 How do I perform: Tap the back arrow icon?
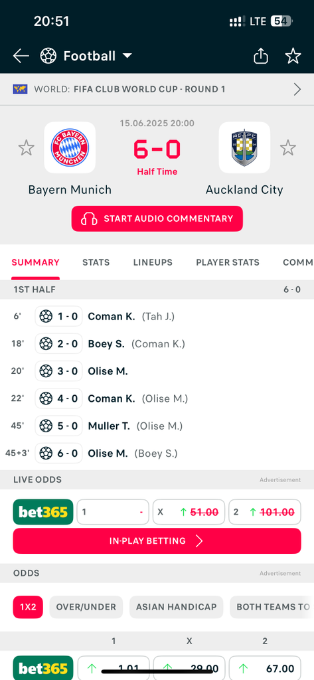point(21,56)
